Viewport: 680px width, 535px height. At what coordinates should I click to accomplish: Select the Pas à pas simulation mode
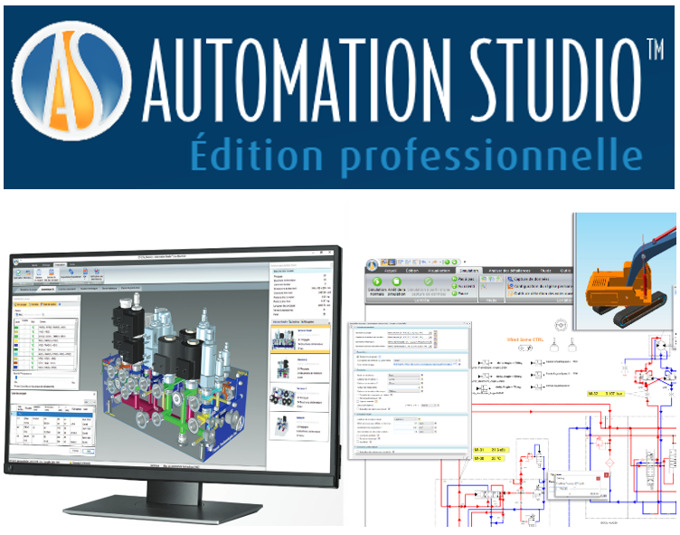pos(464,279)
